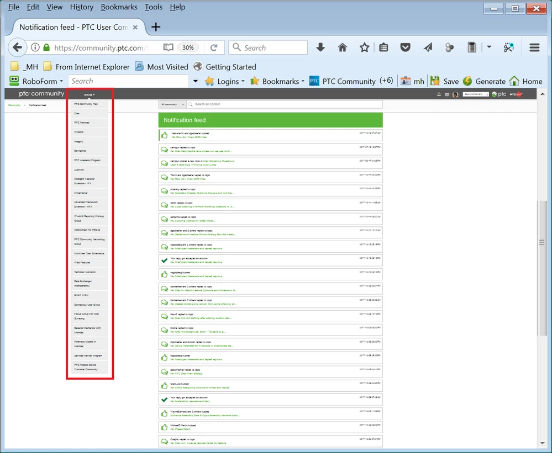Click the Search all content field
The height and width of the screenshot is (453, 552).
click(x=284, y=104)
